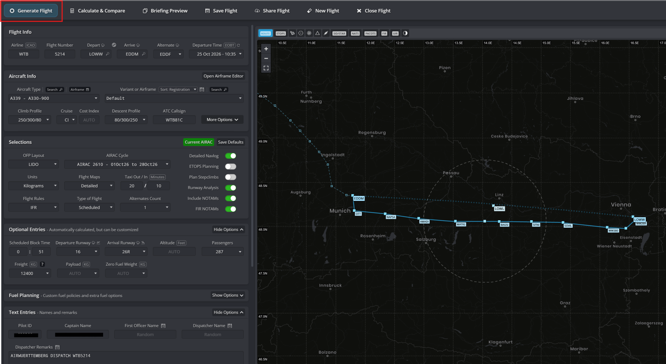
Task: Enable the Plan Stepclimbs switch
Action: pos(231,177)
